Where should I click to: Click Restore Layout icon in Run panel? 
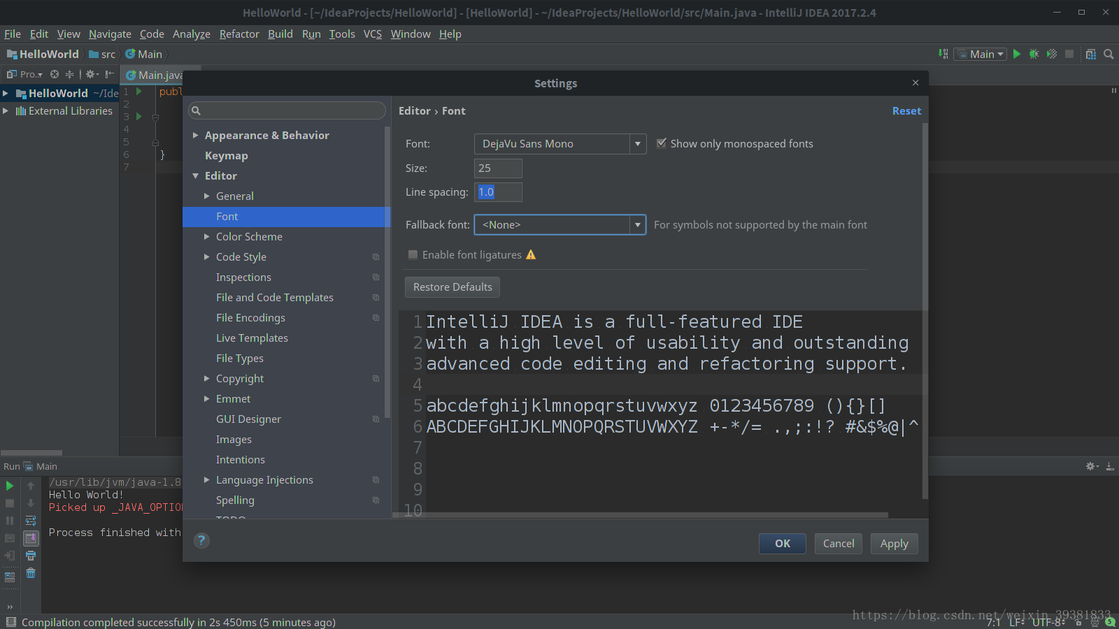click(10, 577)
